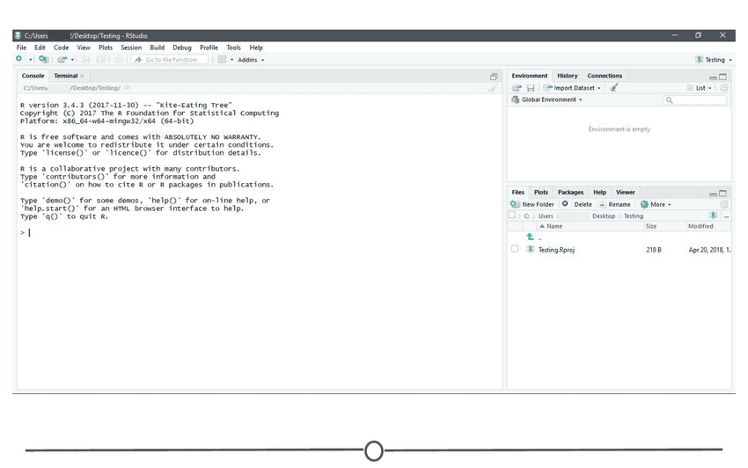Screen dimensions: 748x468
Task: Click the Open File folder icon
Action: pyautogui.click(x=62, y=60)
